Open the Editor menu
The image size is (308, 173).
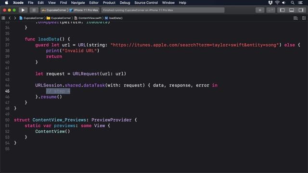tap(94, 3)
